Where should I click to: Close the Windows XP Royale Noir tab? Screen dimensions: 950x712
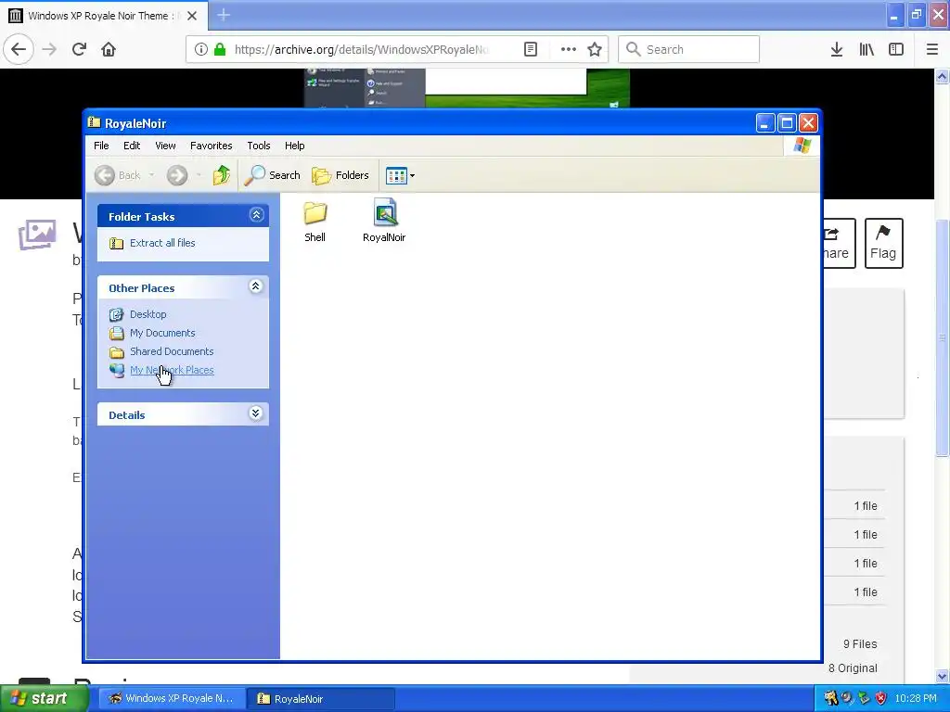tap(192, 16)
